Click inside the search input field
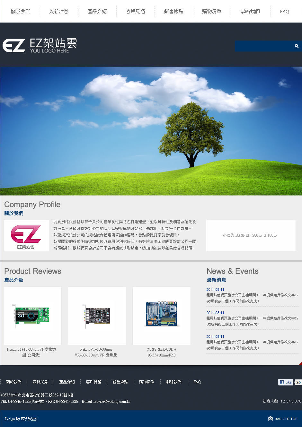The width and height of the screenshot is (302, 427). (x=263, y=46)
